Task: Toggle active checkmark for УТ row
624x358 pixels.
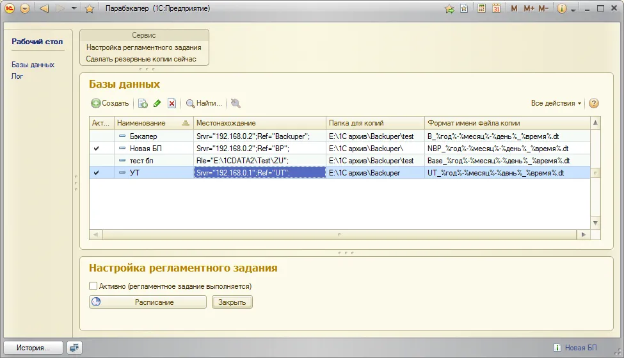Action: (x=96, y=173)
